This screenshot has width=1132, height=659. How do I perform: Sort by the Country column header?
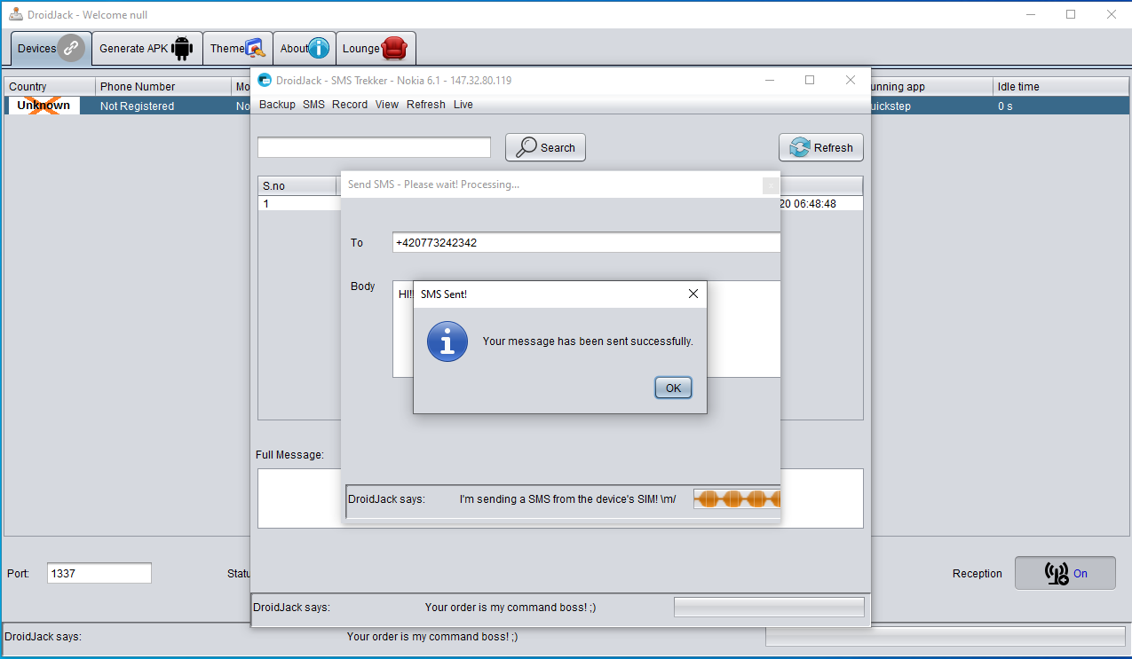pyautogui.click(x=50, y=86)
